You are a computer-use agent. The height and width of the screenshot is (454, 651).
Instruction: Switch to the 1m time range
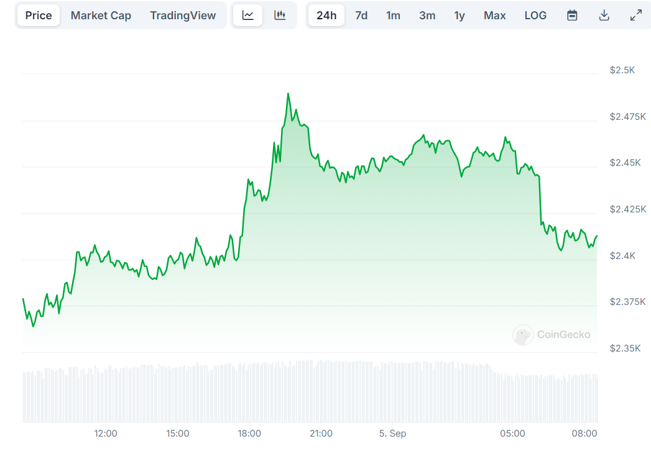(393, 16)
